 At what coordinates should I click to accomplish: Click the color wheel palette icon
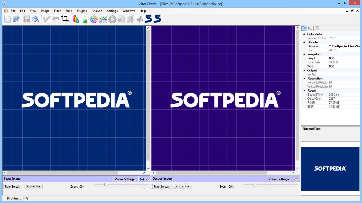coord(94,19)
